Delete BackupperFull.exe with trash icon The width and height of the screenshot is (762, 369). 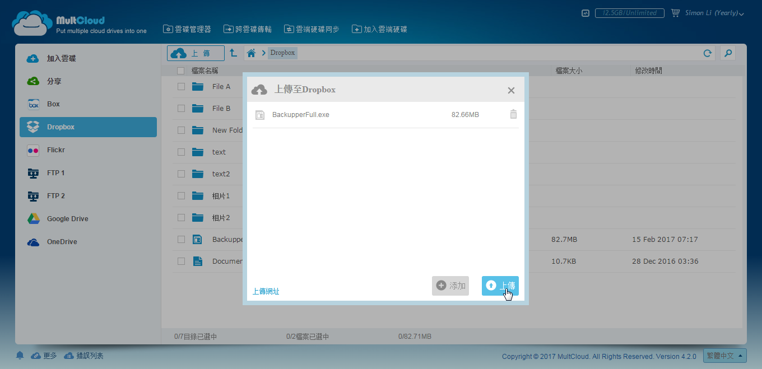pyautogui.click(x=513, y=114)
